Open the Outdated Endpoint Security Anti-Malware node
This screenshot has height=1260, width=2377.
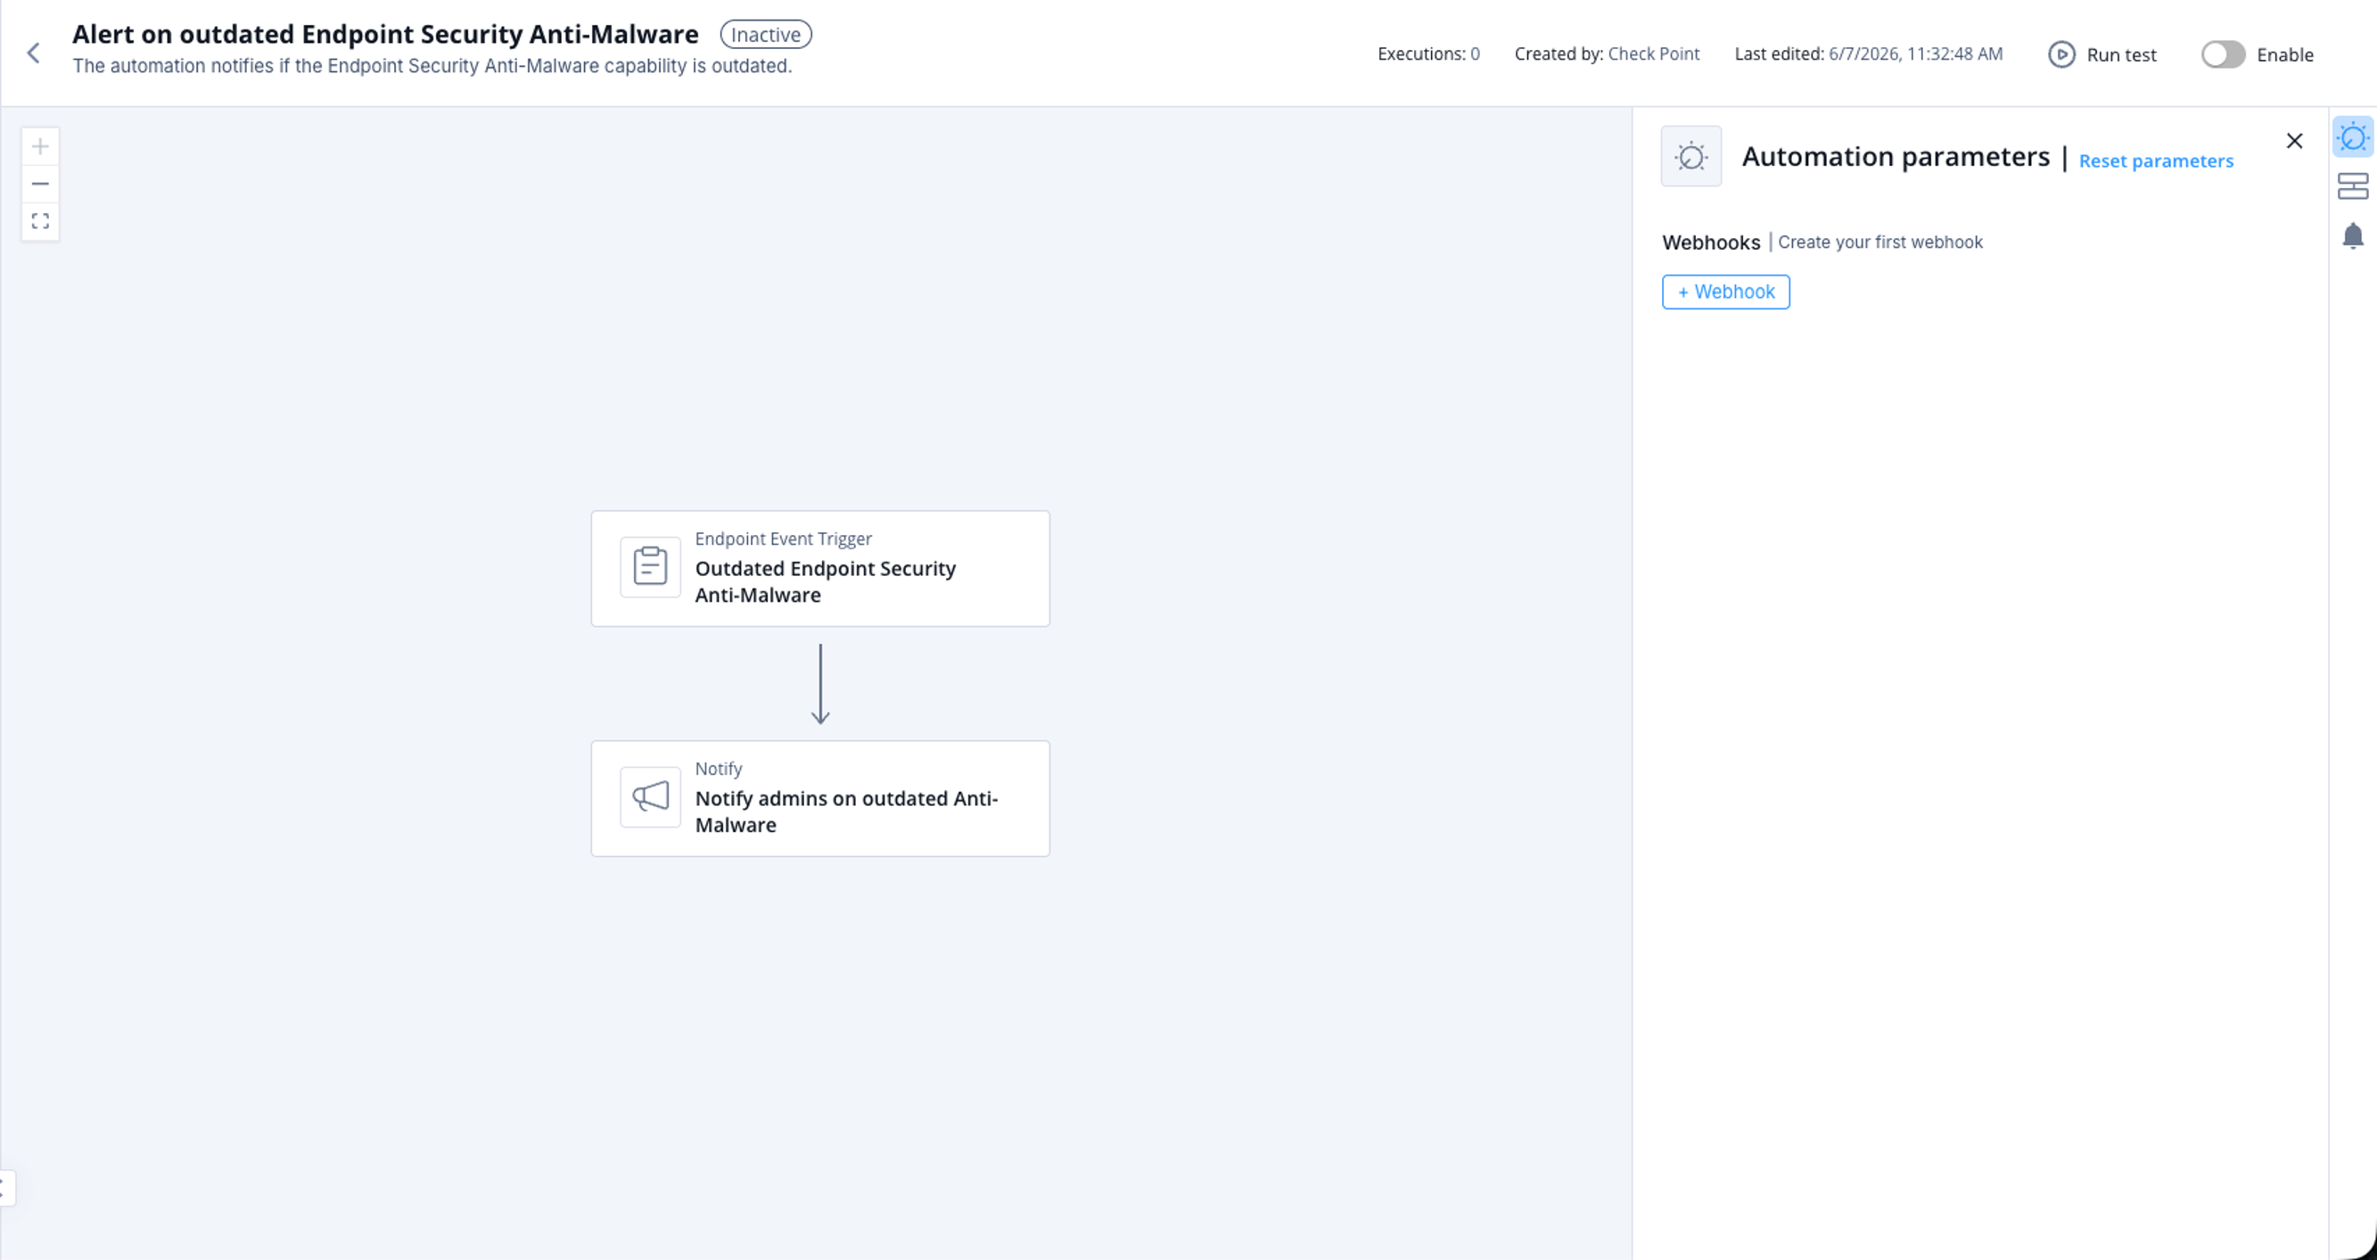[819, 569]
